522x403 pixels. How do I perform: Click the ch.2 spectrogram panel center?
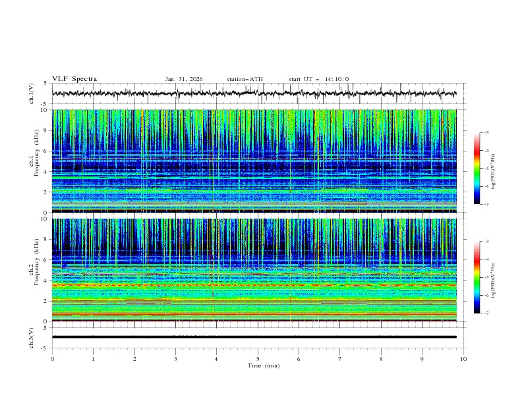[x=258, y=269]
